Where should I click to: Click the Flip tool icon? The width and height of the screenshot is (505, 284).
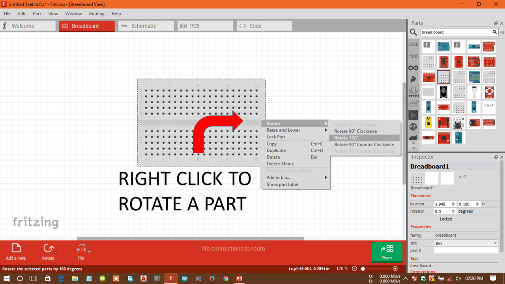click(81, 248)
